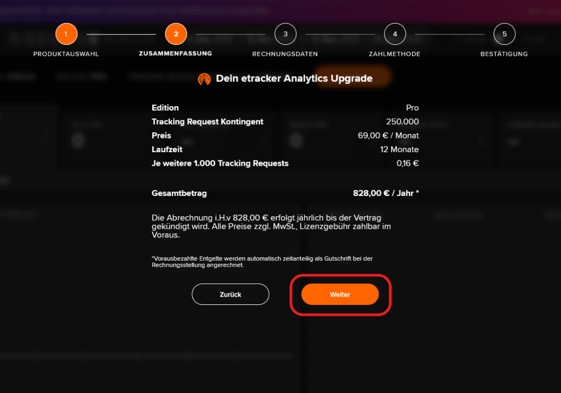This screenshot has width=561, height=393.
Task: Click the Laufzeit row label
Action: pos(167,149)
